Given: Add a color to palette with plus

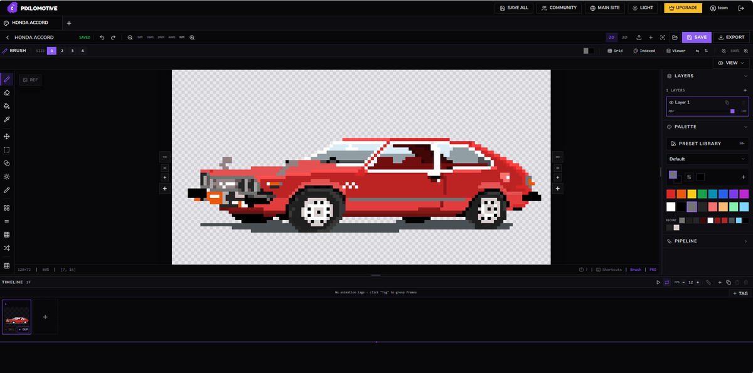Looking at the screenshot, I should coord(744,177).
